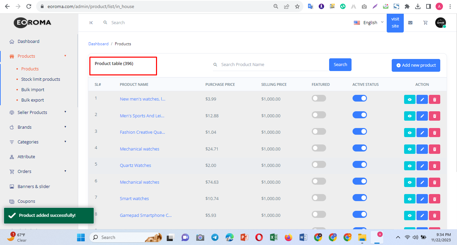The width and height of the screenshot is (457, 245).
Task: Open the mail envelope icon in header
Action: pos(410,23)
